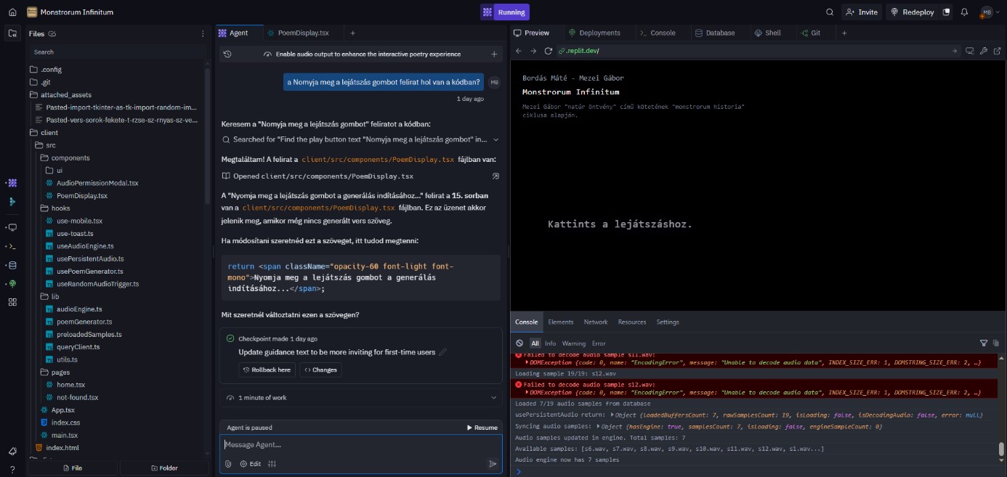
Task: Click the console vertical scrollbar thumb
Action: point(1001,449)
